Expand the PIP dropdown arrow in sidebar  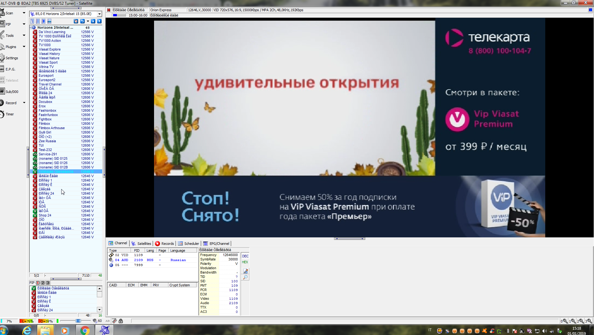pos(24,24)
